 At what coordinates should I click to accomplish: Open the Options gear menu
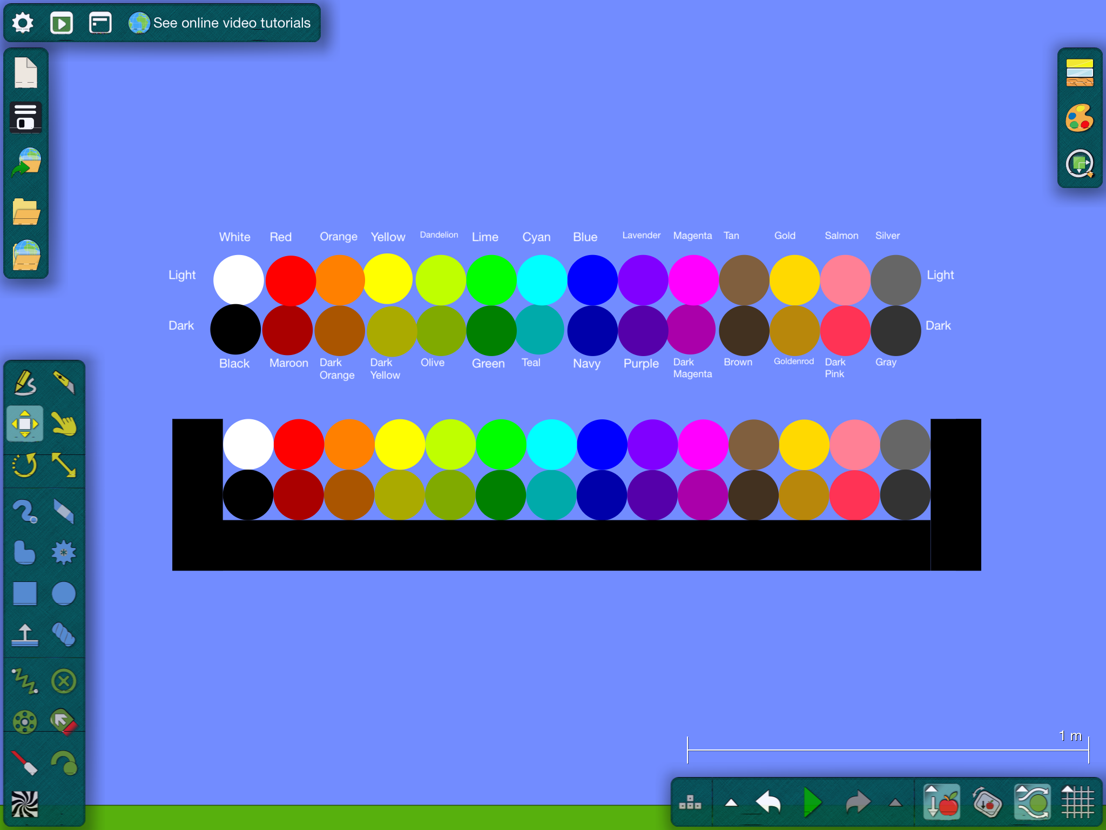tap(23, 23)
